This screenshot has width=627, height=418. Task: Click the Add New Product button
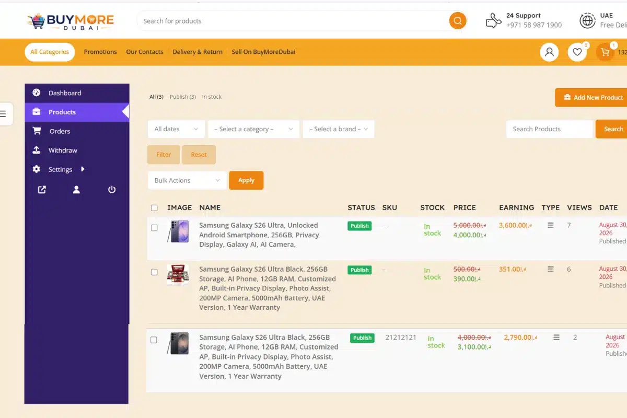(591, 97)
